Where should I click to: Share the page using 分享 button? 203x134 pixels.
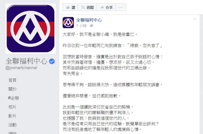(106, 7)
